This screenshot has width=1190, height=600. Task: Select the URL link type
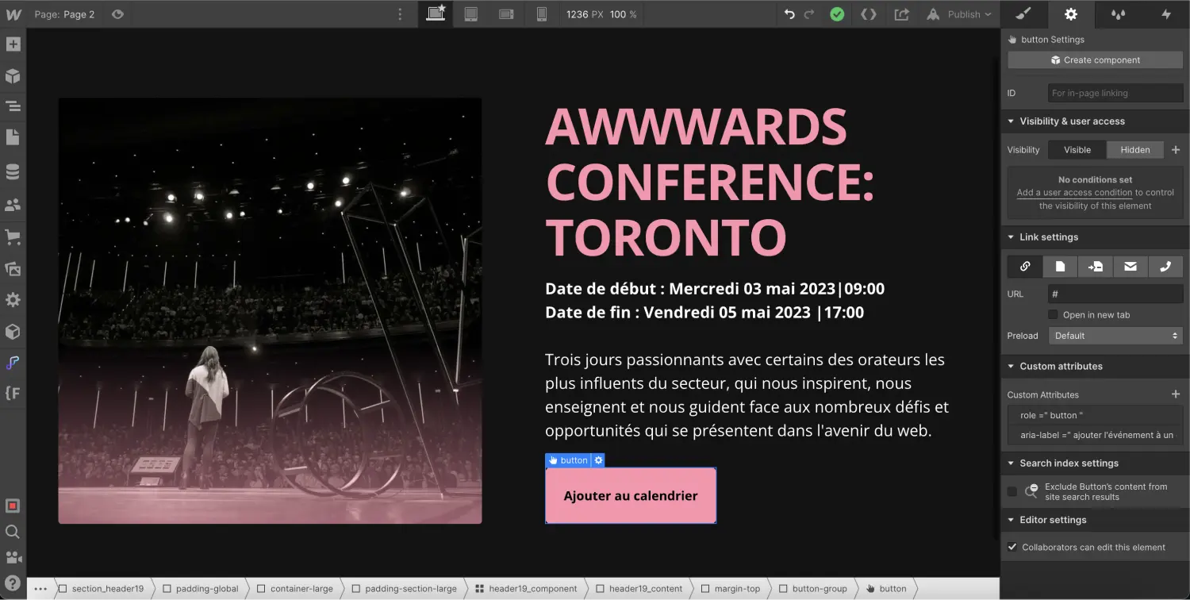(x=1025, y=267)
